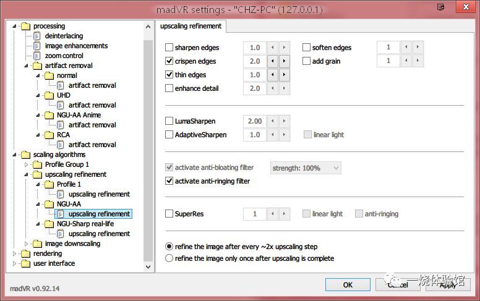
Task: Uncheck the thin edges checkbox
Action: (x=169, y=75)
